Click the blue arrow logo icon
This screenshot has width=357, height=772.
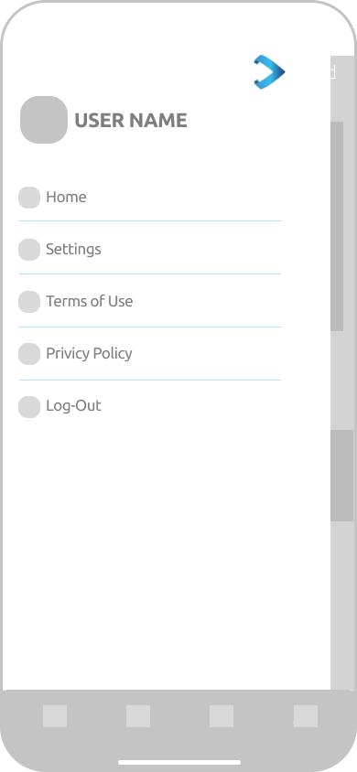pyautogui.click(x=269, y=72)
